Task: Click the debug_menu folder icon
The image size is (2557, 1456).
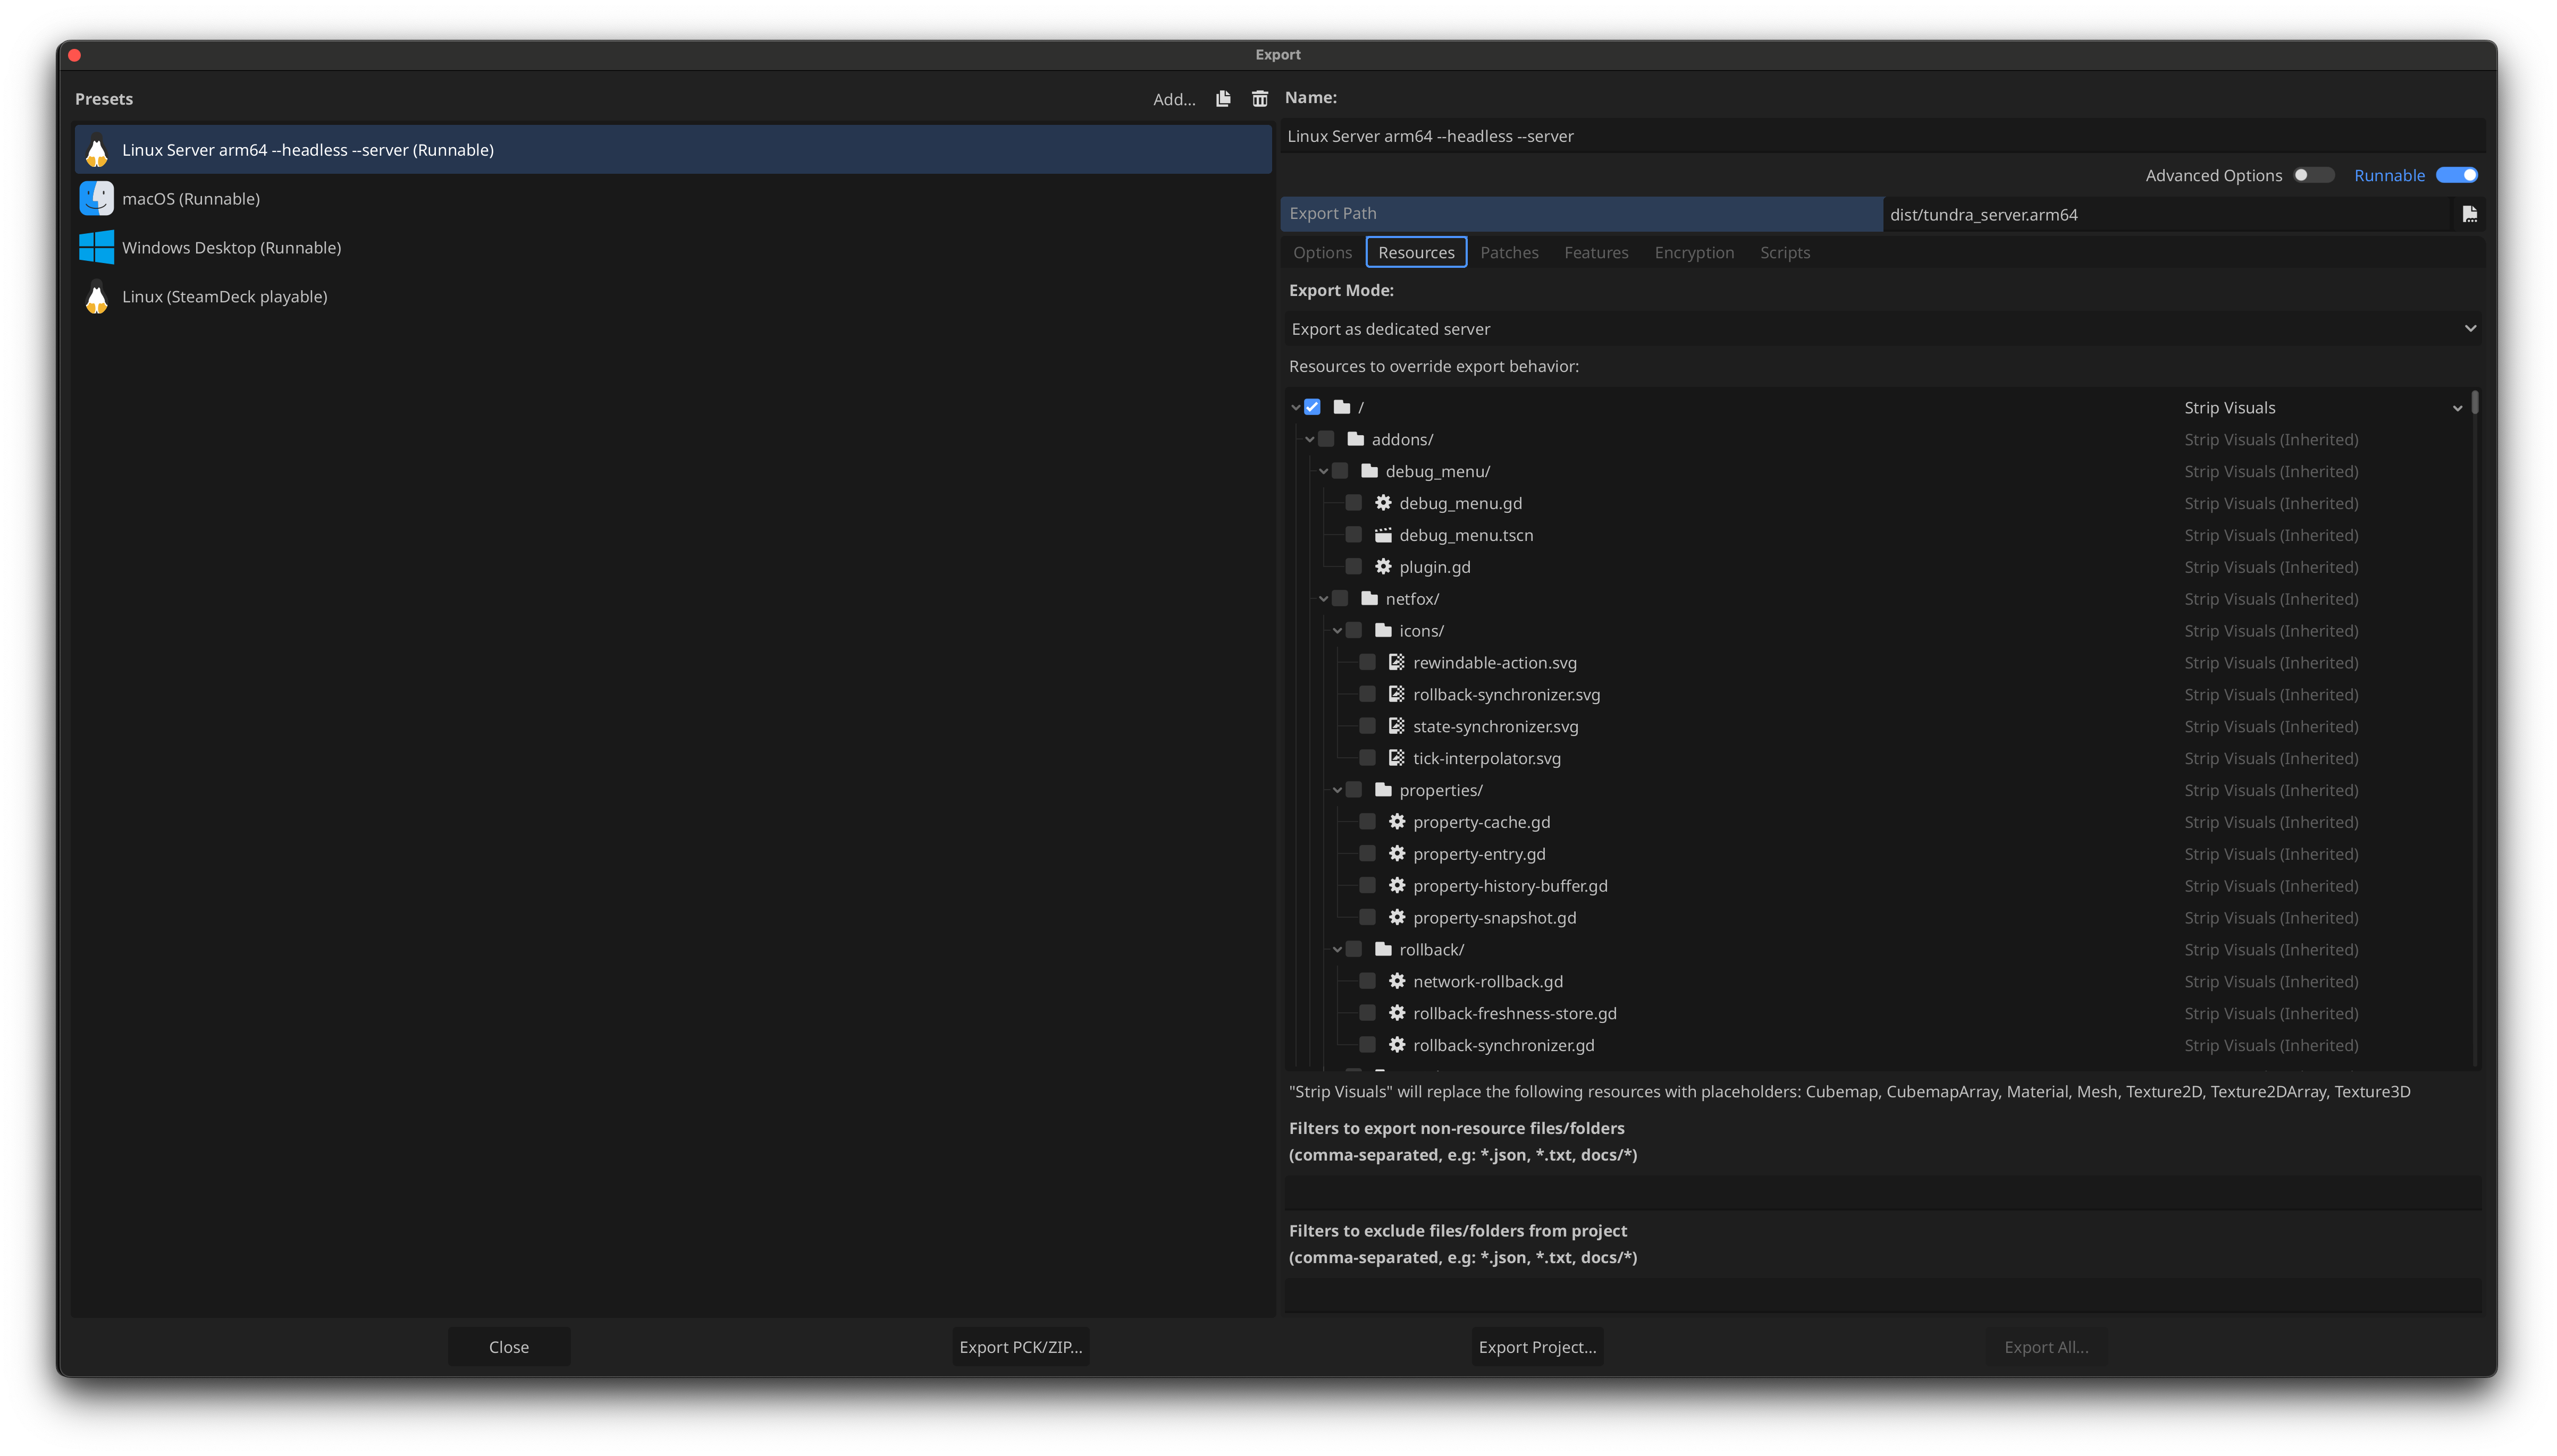Action: tap(1369, 471)
